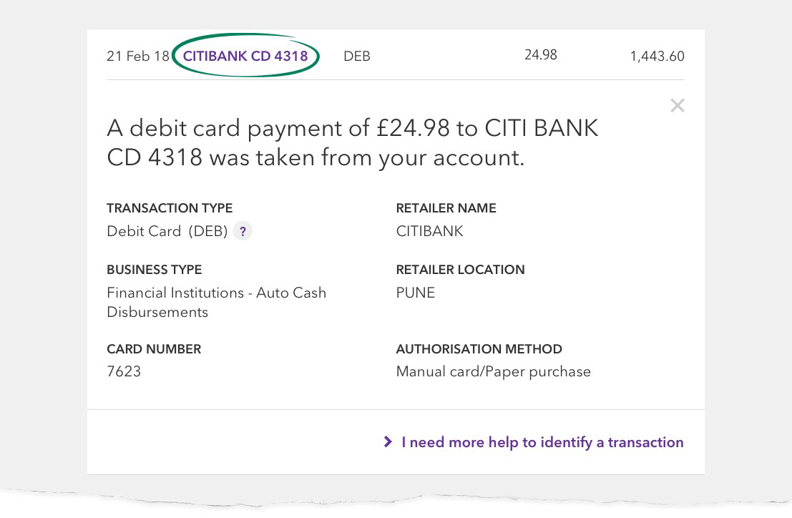The image size is (792, 518).
Task: Open the Debit Card (DEB) help question mark
Action: (243, 231)
